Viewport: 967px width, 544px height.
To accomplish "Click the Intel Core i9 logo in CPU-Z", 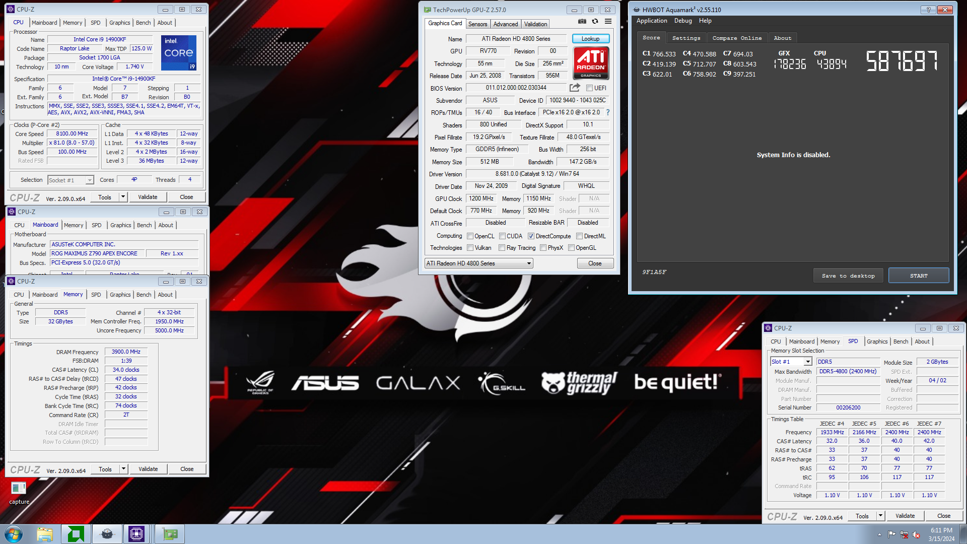I will pos(179,53).
